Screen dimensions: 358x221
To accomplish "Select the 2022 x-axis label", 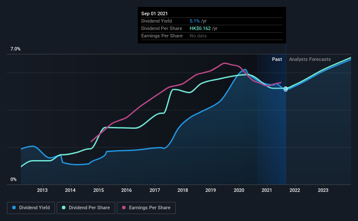I will tap(295, 190).
